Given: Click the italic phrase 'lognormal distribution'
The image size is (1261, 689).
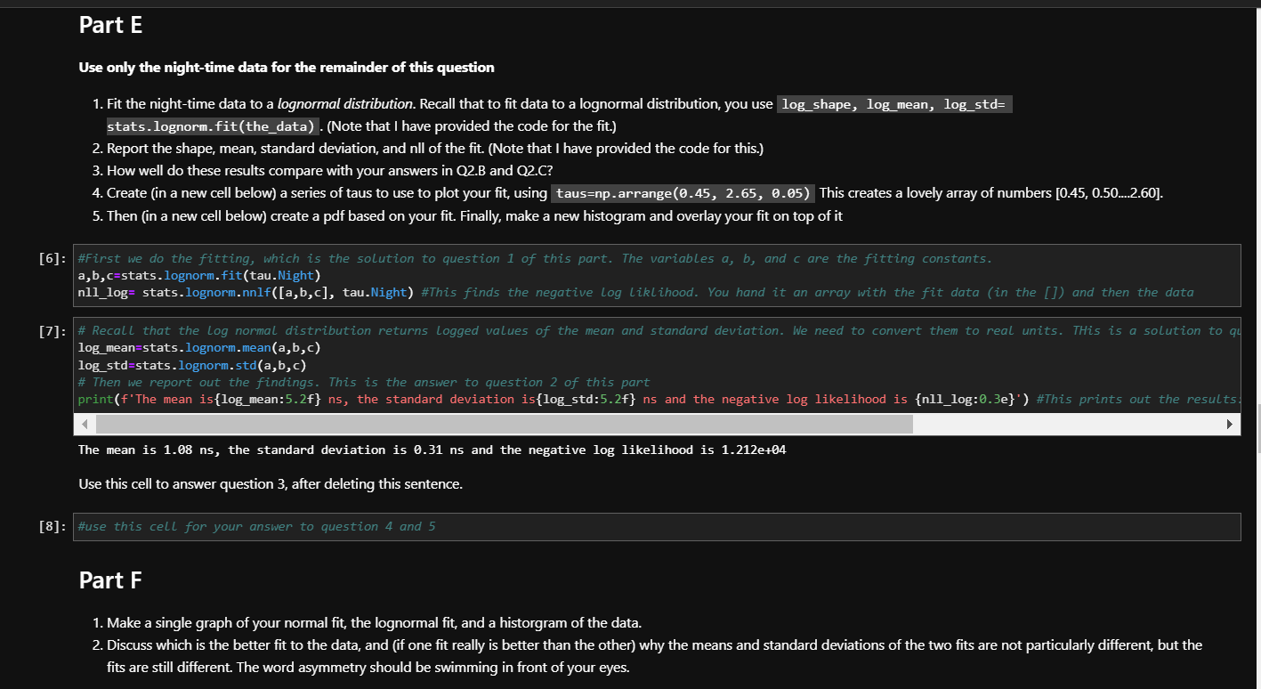Looking at the screenshot, I should coord(345,104).
